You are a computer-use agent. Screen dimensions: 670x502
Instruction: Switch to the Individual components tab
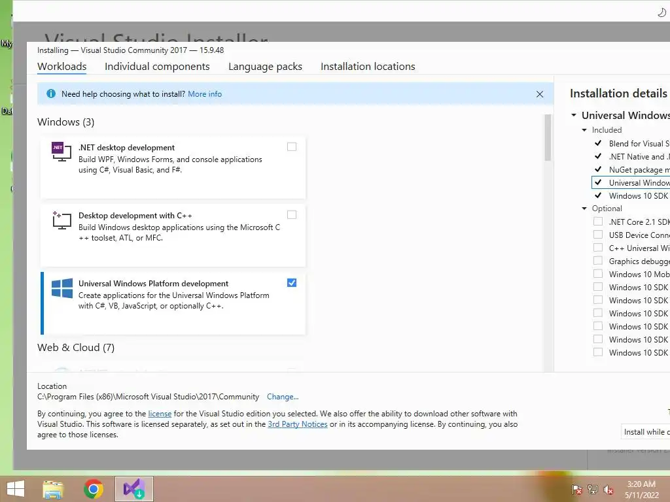coord(157,67)
